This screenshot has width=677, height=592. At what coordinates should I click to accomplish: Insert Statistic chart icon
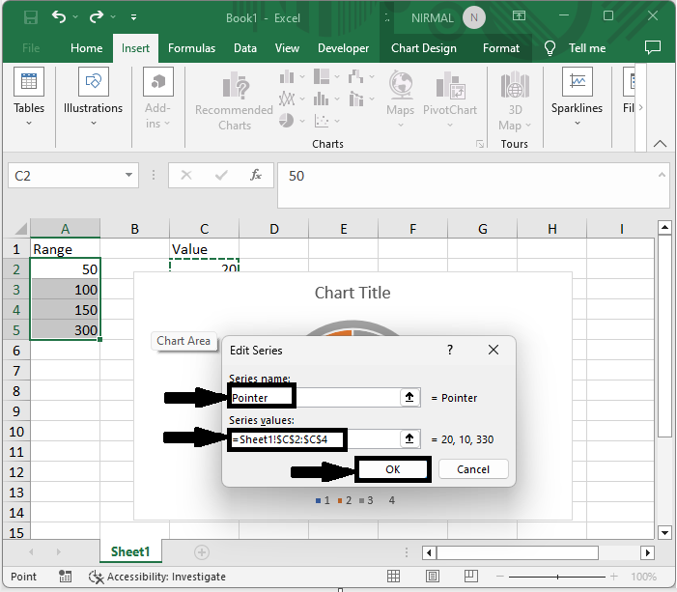(x=322, y=99)
